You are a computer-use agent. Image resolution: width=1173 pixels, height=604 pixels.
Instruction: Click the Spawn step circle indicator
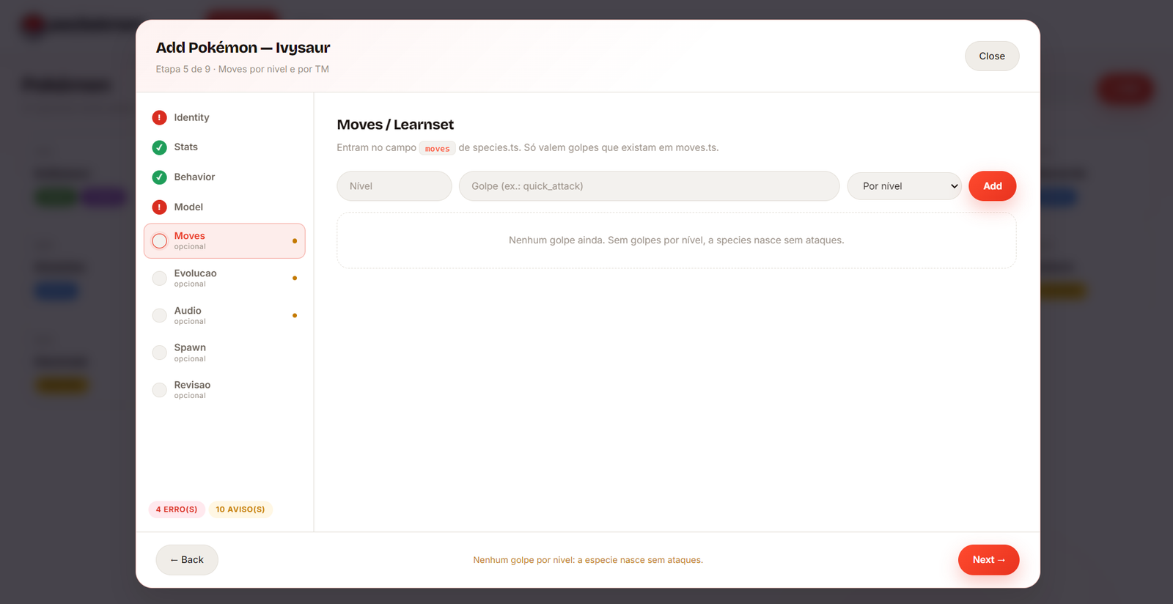(159, 353)
